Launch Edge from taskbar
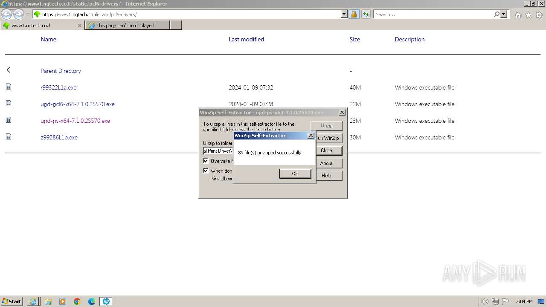546x307 pixels. click(x=92, y=301)
